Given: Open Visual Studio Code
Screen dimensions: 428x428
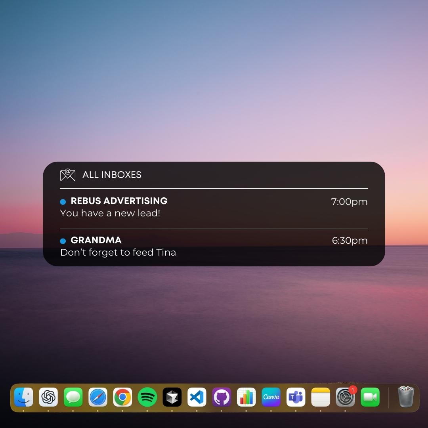Looking at the screenshot, I should pos(197,397).
